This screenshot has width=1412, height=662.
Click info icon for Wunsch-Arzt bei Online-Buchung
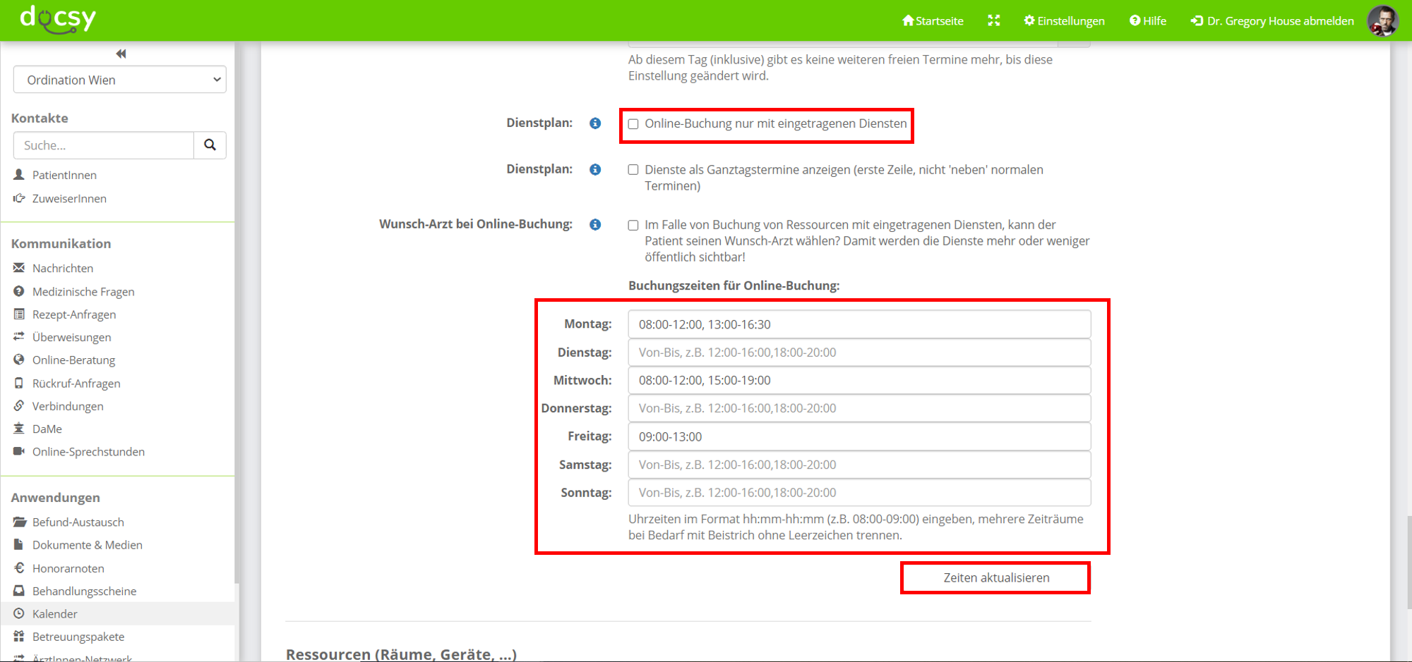595,225
